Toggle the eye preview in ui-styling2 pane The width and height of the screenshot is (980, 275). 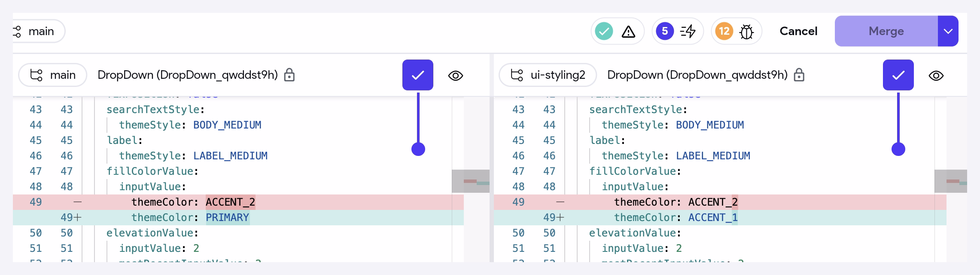click(x=936, y=76)
